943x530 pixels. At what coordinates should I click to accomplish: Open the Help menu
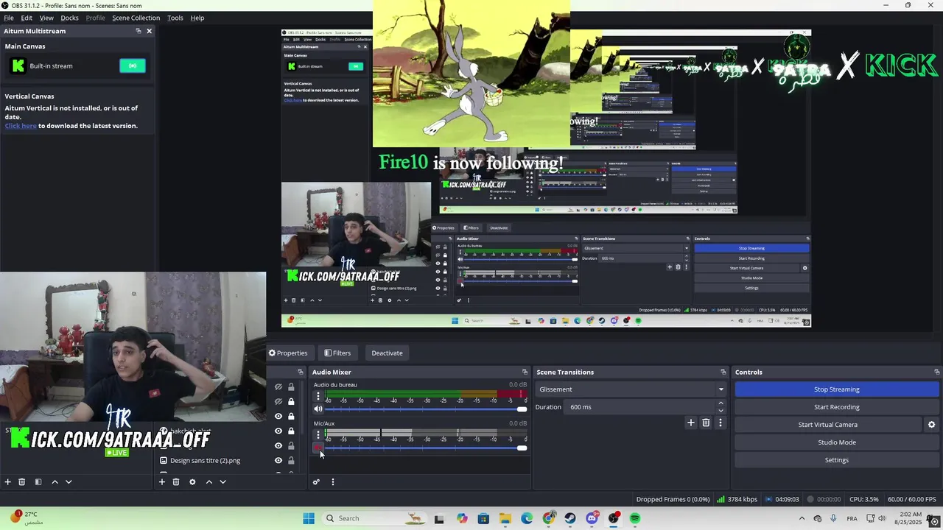point(197,18)
